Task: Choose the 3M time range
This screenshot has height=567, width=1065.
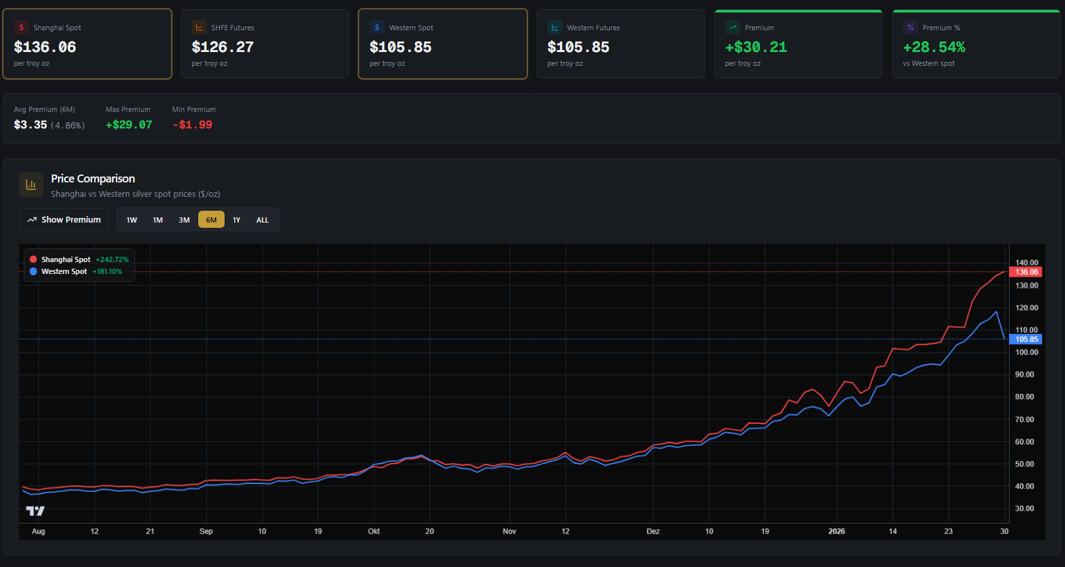Action: [184, 220]
